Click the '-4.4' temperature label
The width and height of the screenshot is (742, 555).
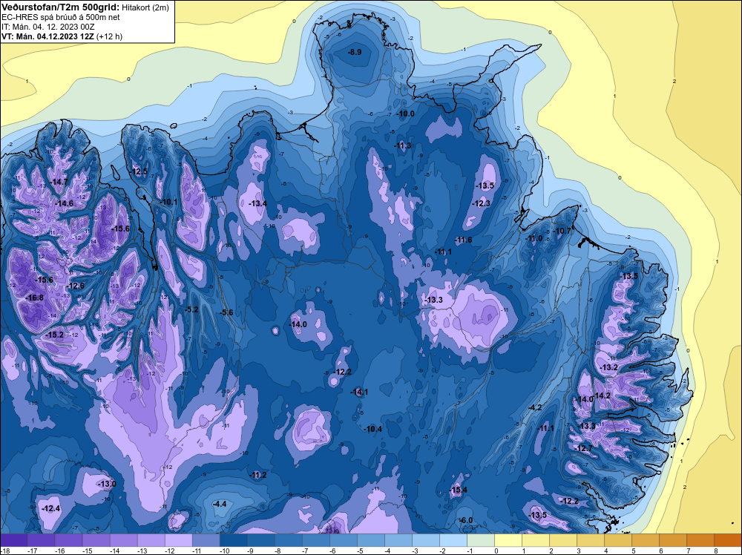(220, 504)
